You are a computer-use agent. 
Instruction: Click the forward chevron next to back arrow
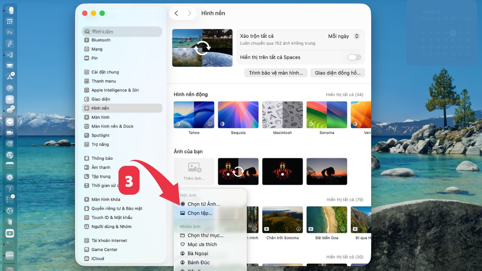tap(189, 13)
